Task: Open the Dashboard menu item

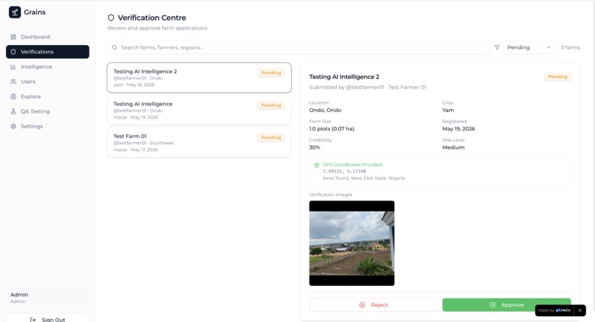Action: coord(47,37)
